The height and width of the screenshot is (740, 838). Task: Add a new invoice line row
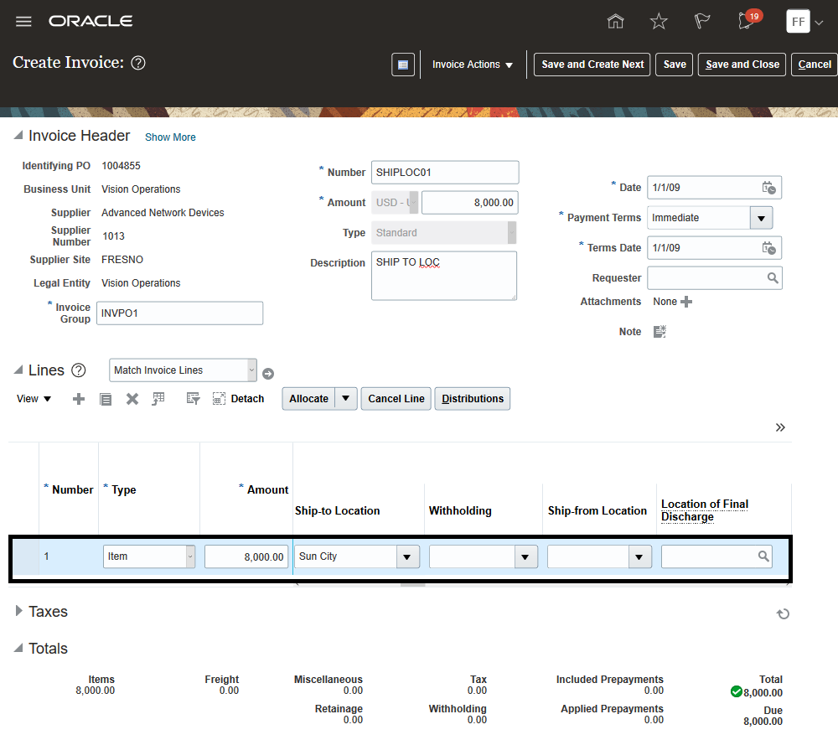click(x=79, y=399)
